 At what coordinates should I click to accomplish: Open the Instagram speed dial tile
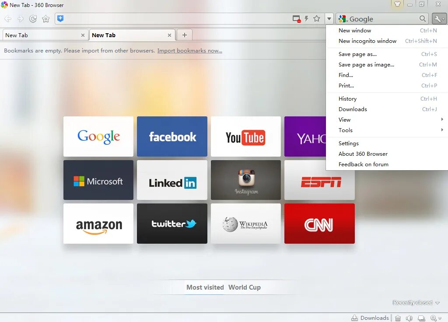246,180
